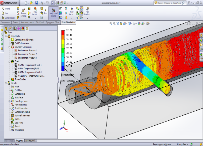Switch to the Продукты Office tab
This screenshot has height=146, width=203.
[53, 22]
